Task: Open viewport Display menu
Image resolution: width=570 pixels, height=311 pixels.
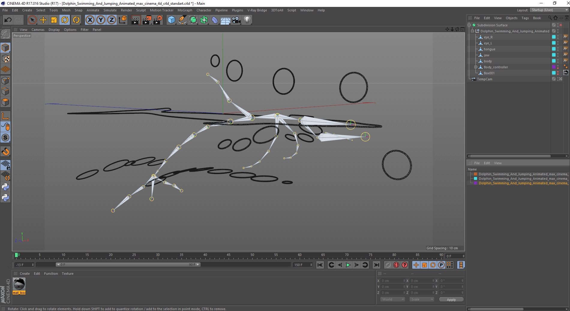Action: [54, 30]
